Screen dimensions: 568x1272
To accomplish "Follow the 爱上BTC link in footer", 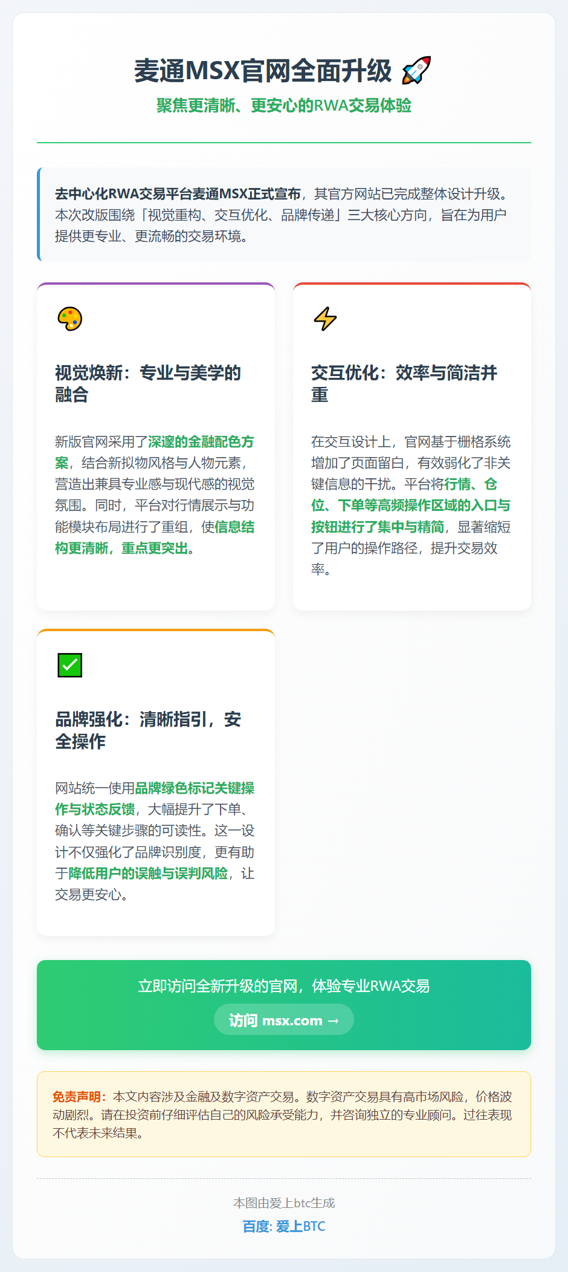I will click(x=284, y=1226).
